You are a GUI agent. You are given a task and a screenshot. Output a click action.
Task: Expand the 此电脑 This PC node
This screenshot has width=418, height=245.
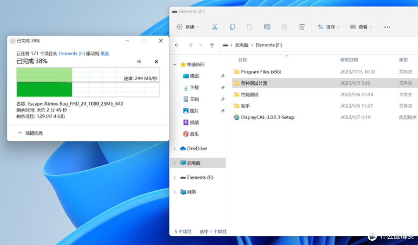point(175,163)
